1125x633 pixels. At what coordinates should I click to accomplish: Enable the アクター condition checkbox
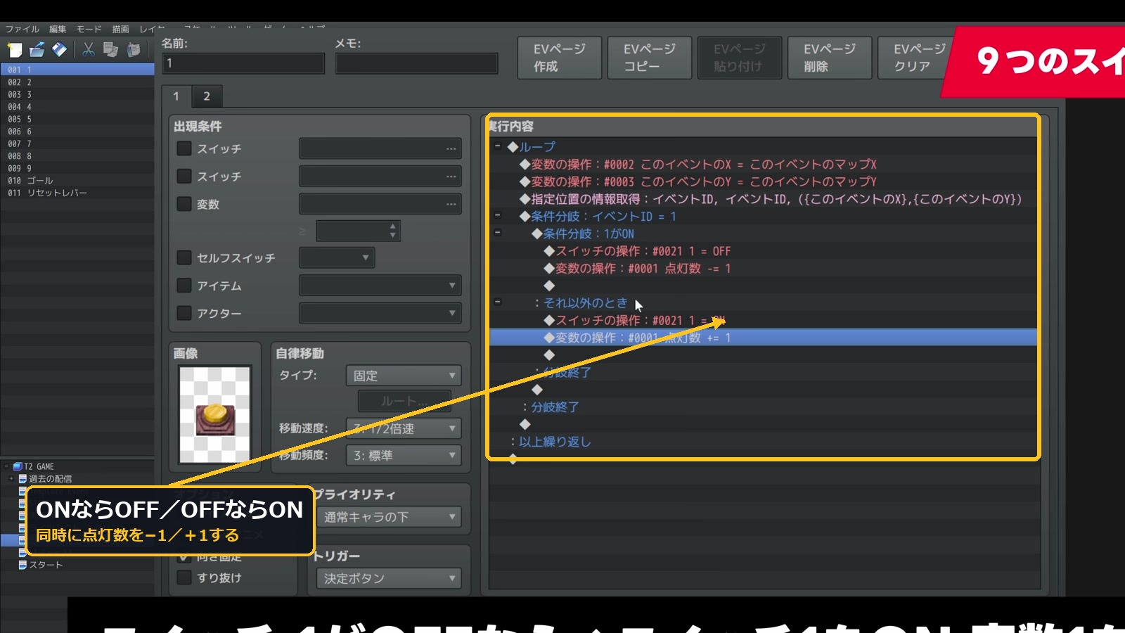tap(184, 313)
